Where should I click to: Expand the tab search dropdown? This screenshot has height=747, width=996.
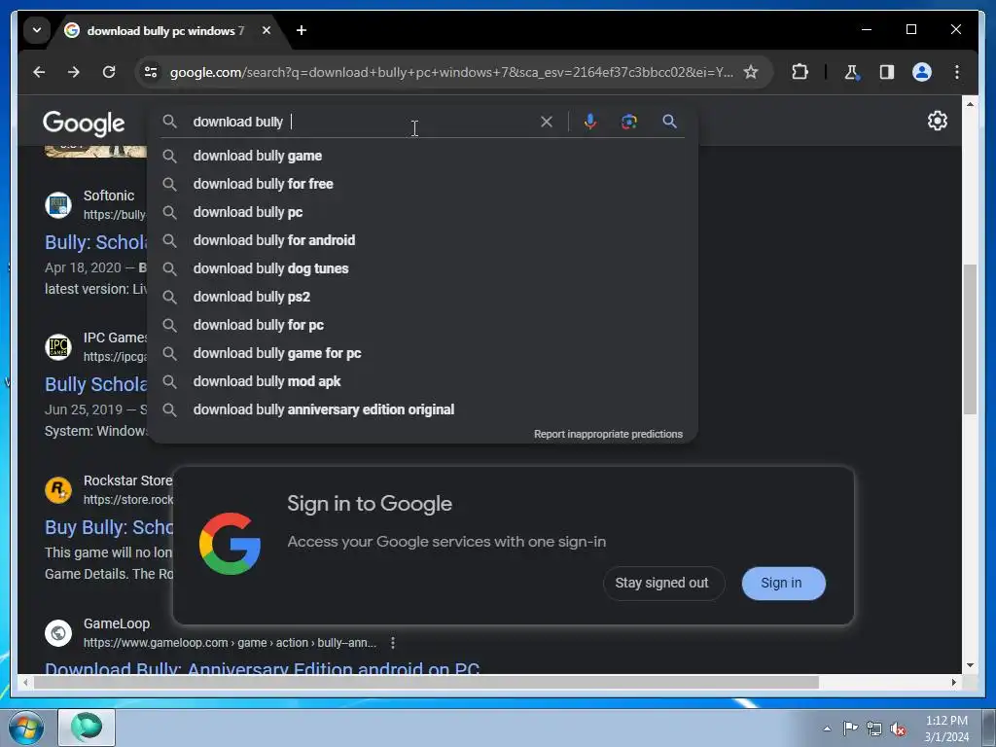pyautogui.click(x=37, y=30)
